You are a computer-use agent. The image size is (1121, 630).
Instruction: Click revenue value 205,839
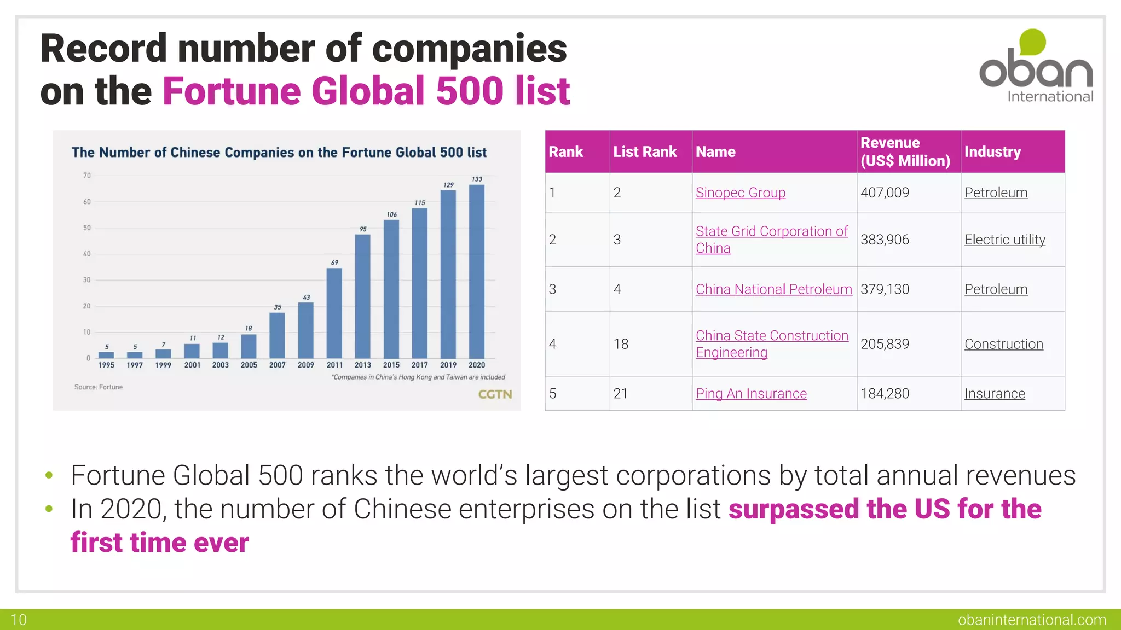pyautogui.click(x=885, y=344)
